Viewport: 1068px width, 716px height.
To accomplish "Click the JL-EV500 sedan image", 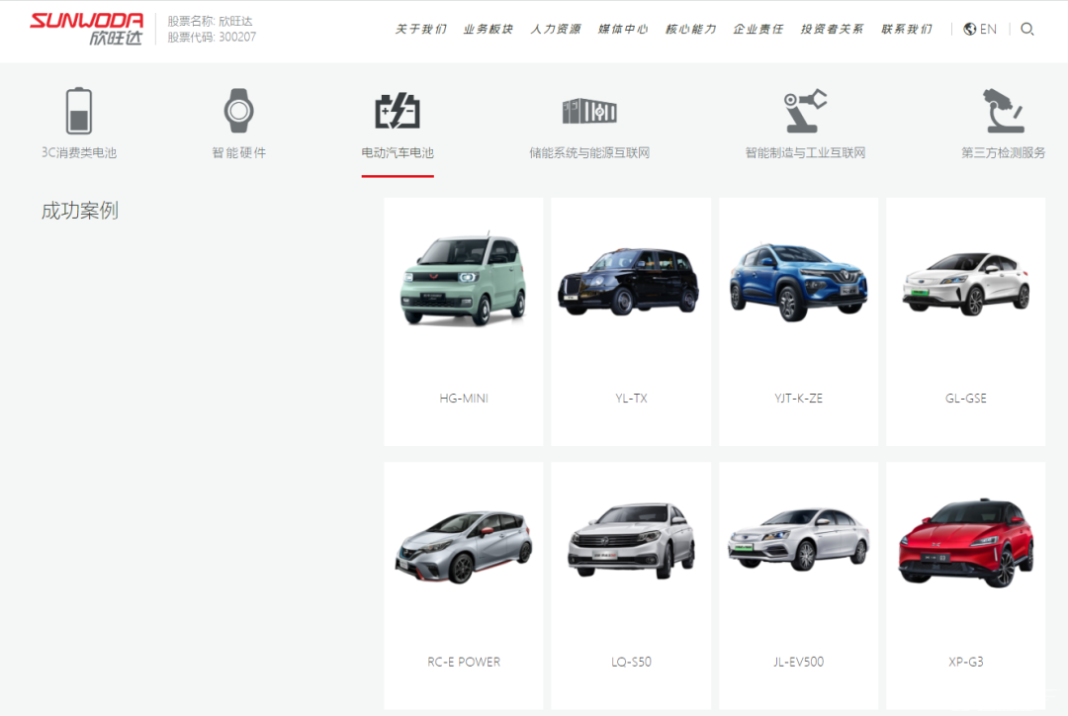I will click(798, 540).
